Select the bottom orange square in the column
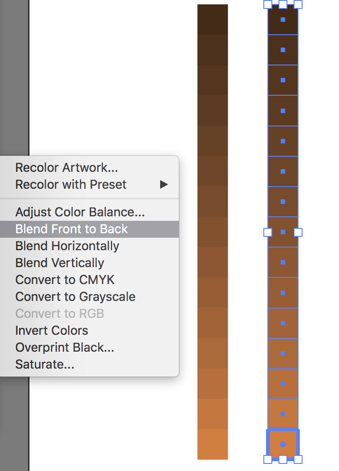Viewport: 339px width, 471px height. coord(283,443)
